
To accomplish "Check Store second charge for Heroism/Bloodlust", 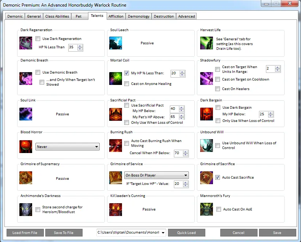I will 38,209.
